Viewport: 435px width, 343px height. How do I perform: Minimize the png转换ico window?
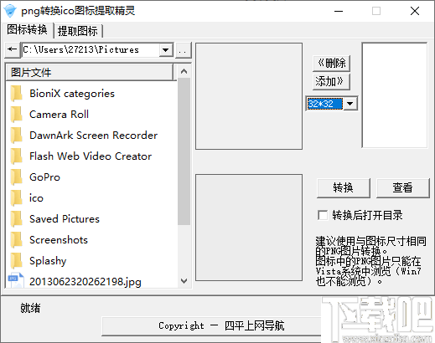(x=339, y=11)
